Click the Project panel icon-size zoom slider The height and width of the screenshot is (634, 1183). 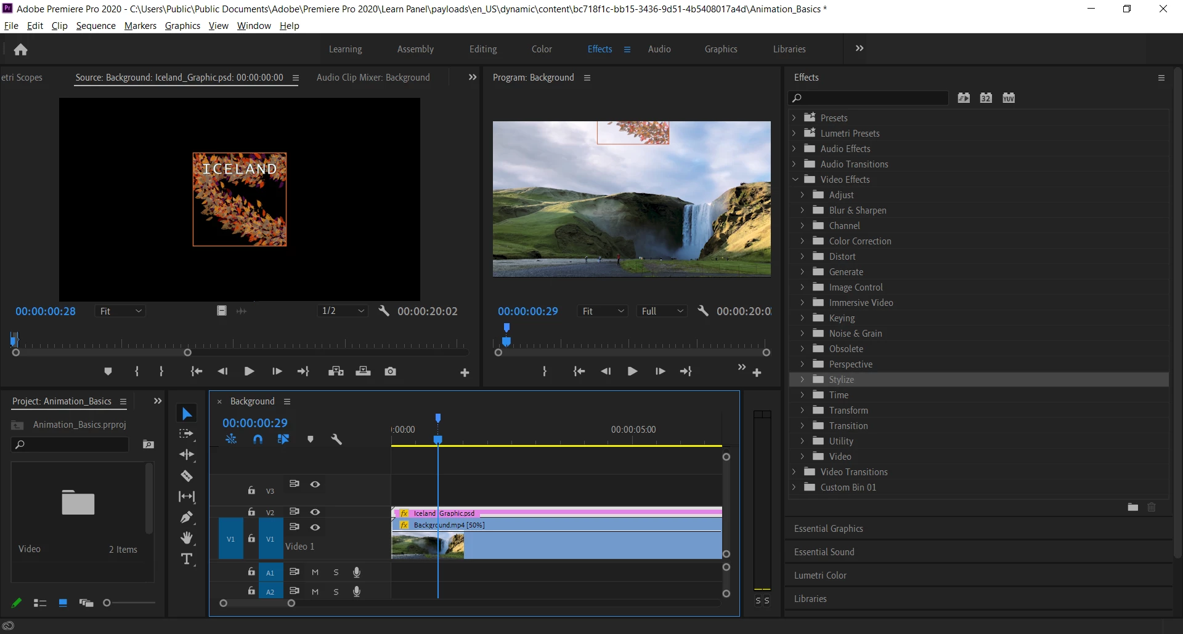[107, 603]
